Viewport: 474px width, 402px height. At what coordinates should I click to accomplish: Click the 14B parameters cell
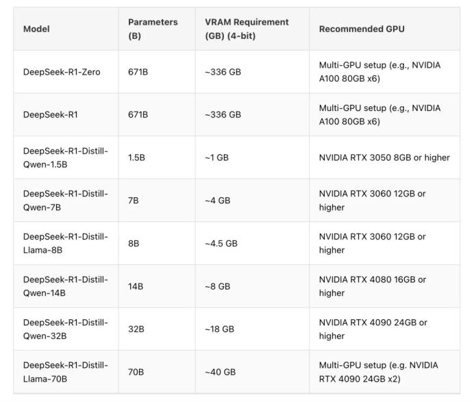[157, 286]
